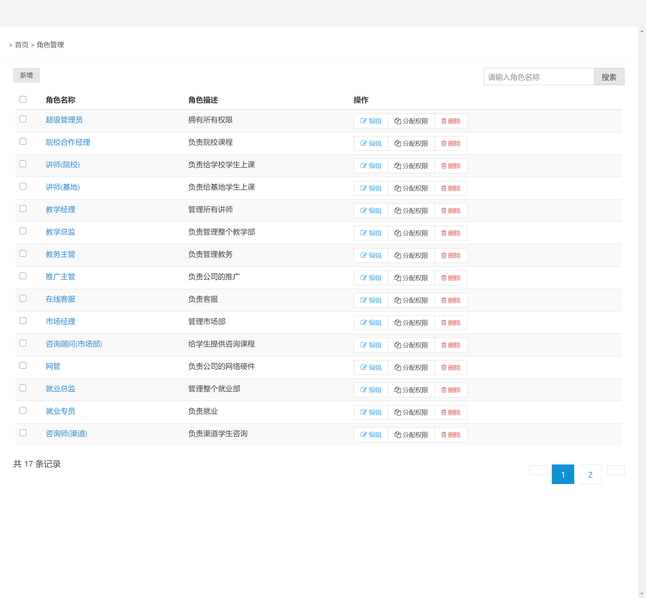Delete the 教学总监 role
This screenshot has width=646, height=598.
tap(451, 233)
